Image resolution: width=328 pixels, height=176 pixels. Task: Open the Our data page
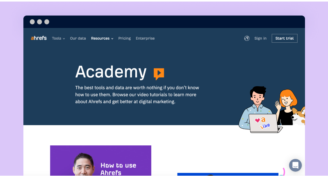pyautogui.click(x=78, y=38)
